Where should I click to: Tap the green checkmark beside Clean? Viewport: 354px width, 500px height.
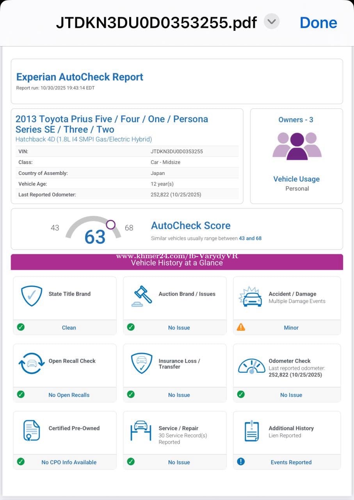(x=21, y=327)
